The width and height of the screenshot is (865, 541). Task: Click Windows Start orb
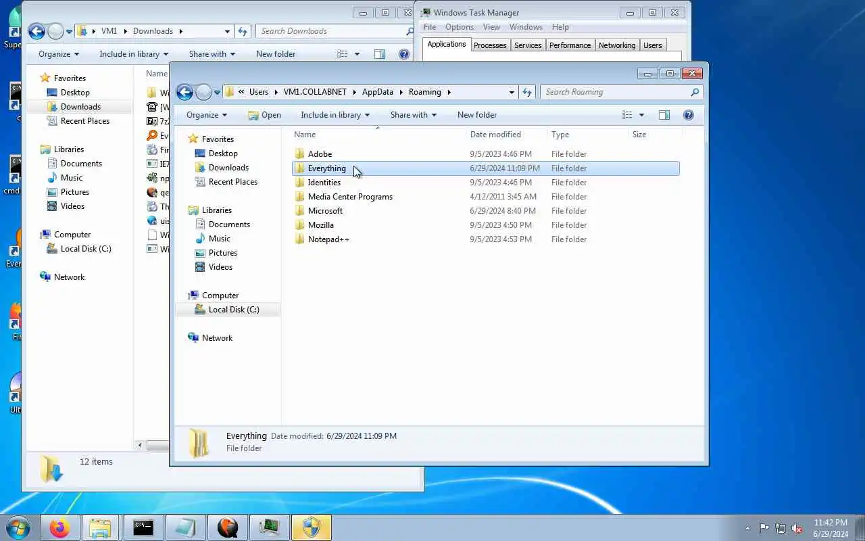click(18, 527)
